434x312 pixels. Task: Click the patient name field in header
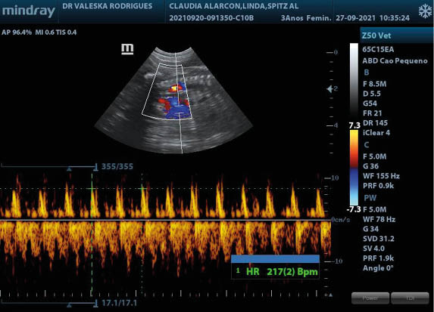(234, 6)
